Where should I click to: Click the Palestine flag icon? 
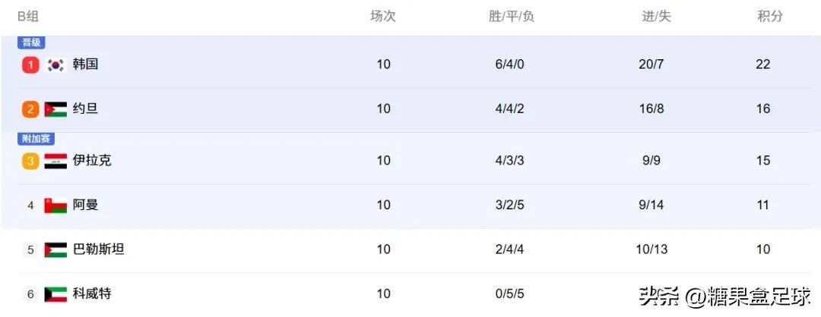55,250
